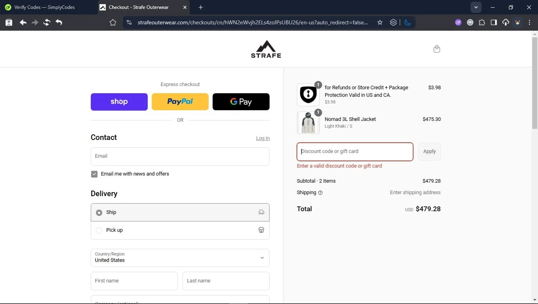Click the Nomad 3L Shell Jacket title

350,119
